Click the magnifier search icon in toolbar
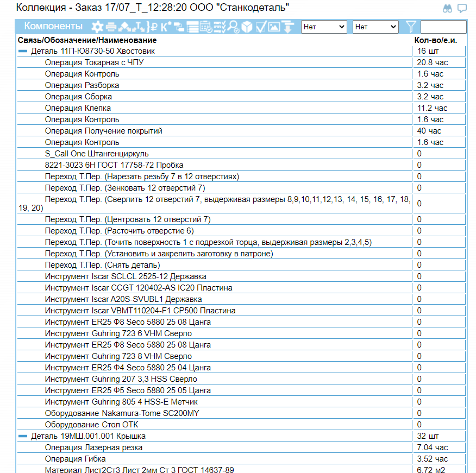476x473 pixels. 234,27
